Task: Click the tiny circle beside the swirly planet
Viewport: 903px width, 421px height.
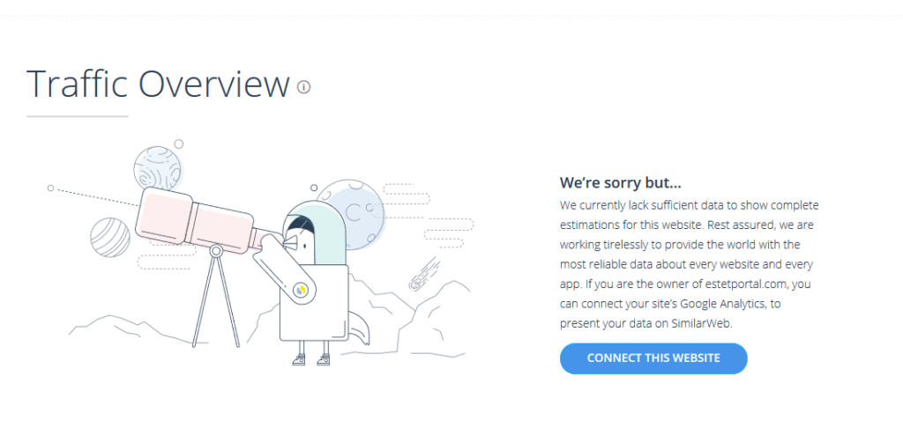Action: [179, 144]
